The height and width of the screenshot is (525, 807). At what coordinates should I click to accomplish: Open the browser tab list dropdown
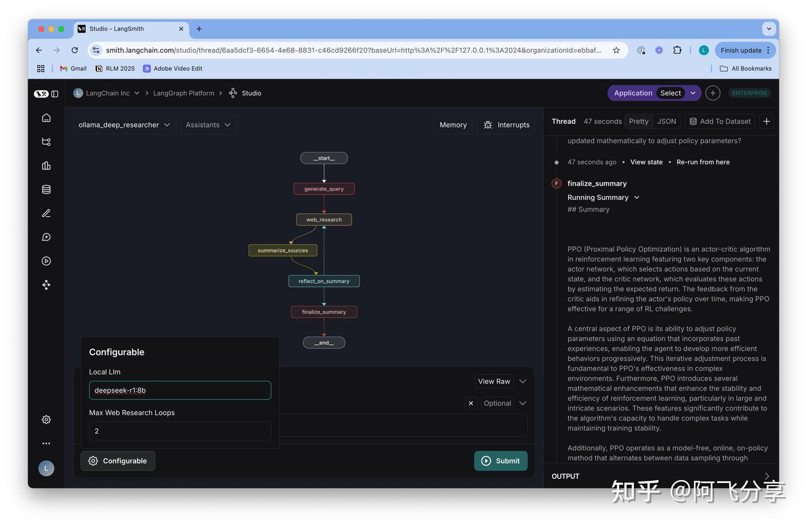coord(769,29)
